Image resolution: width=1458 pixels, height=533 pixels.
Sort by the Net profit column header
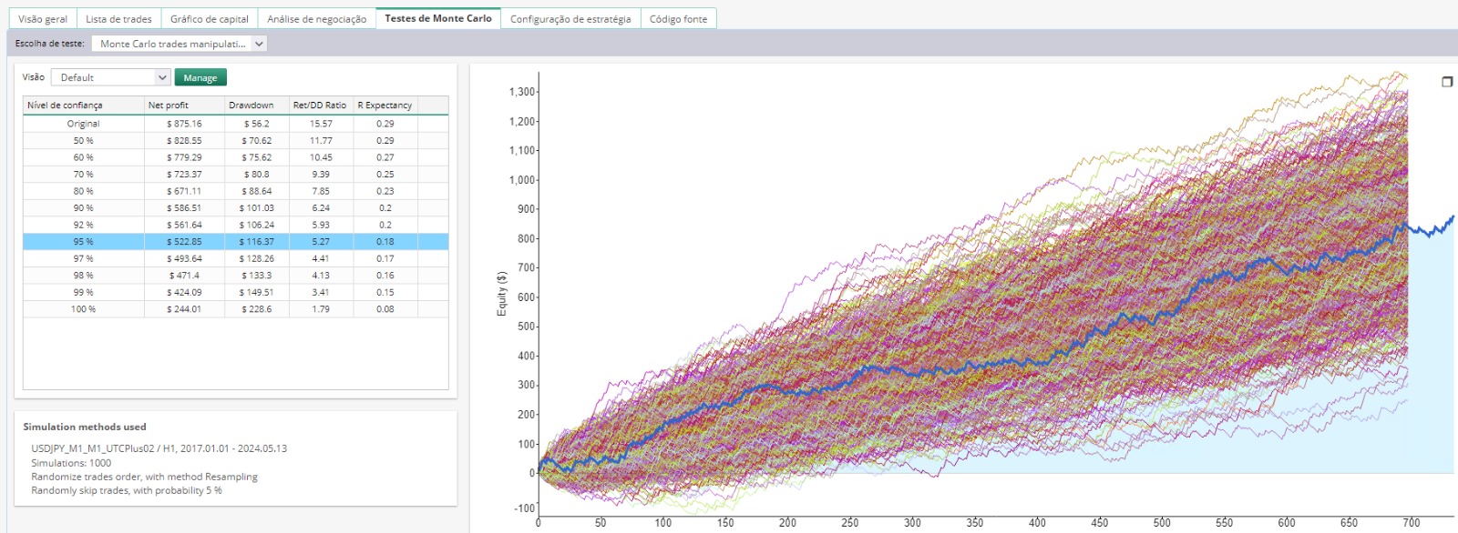coord(184,106)
